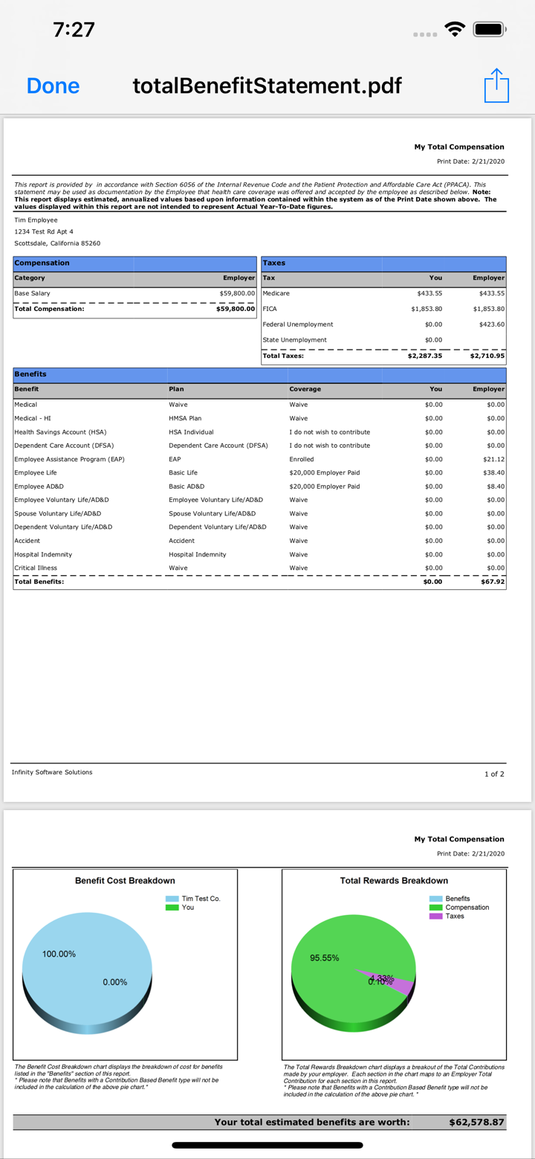This screenshot has width=535, height=1159.
Task: Tap the $67.92 total benefits value
Action: pos(493,582)
